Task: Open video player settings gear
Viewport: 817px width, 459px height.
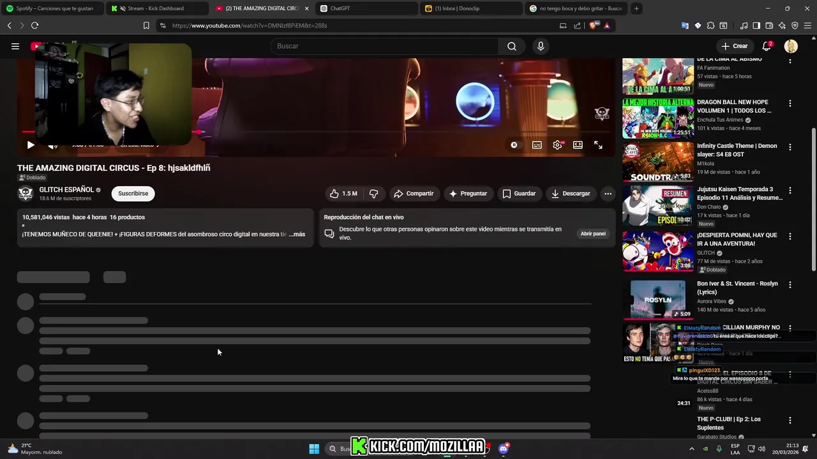Action: (x=557, y=145)
